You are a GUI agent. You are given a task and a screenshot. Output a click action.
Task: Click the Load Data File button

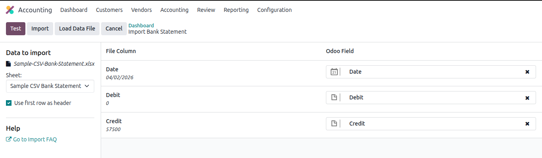coord(77,29)
